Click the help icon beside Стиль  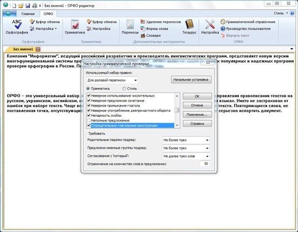(293, 14)
